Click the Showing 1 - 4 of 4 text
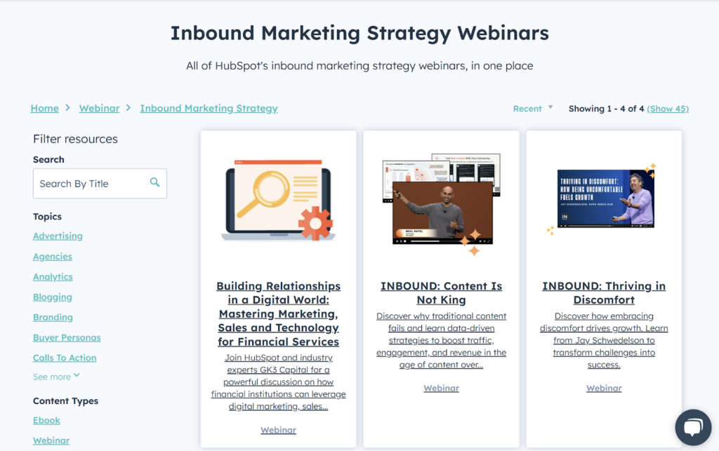The image size is (719, 451). tap(606, 109)
